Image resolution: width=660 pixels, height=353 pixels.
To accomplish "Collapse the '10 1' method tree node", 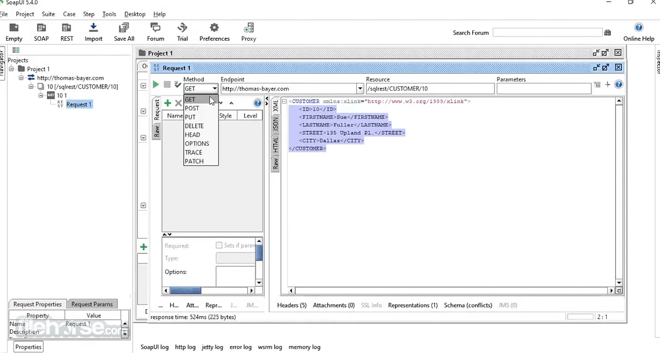I will click(41, 95).
